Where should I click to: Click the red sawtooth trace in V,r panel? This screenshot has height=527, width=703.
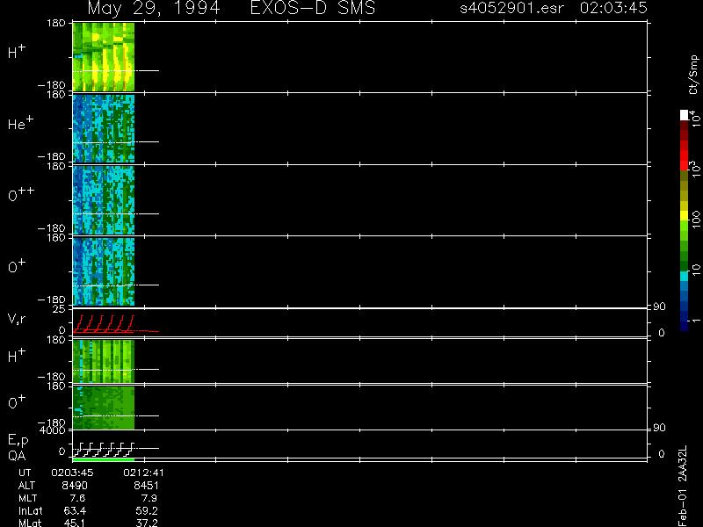tap(104, 324)
